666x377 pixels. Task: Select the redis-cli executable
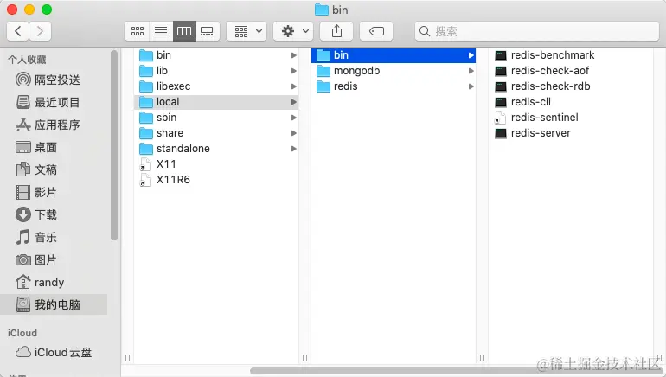click(x=571, y=102)
